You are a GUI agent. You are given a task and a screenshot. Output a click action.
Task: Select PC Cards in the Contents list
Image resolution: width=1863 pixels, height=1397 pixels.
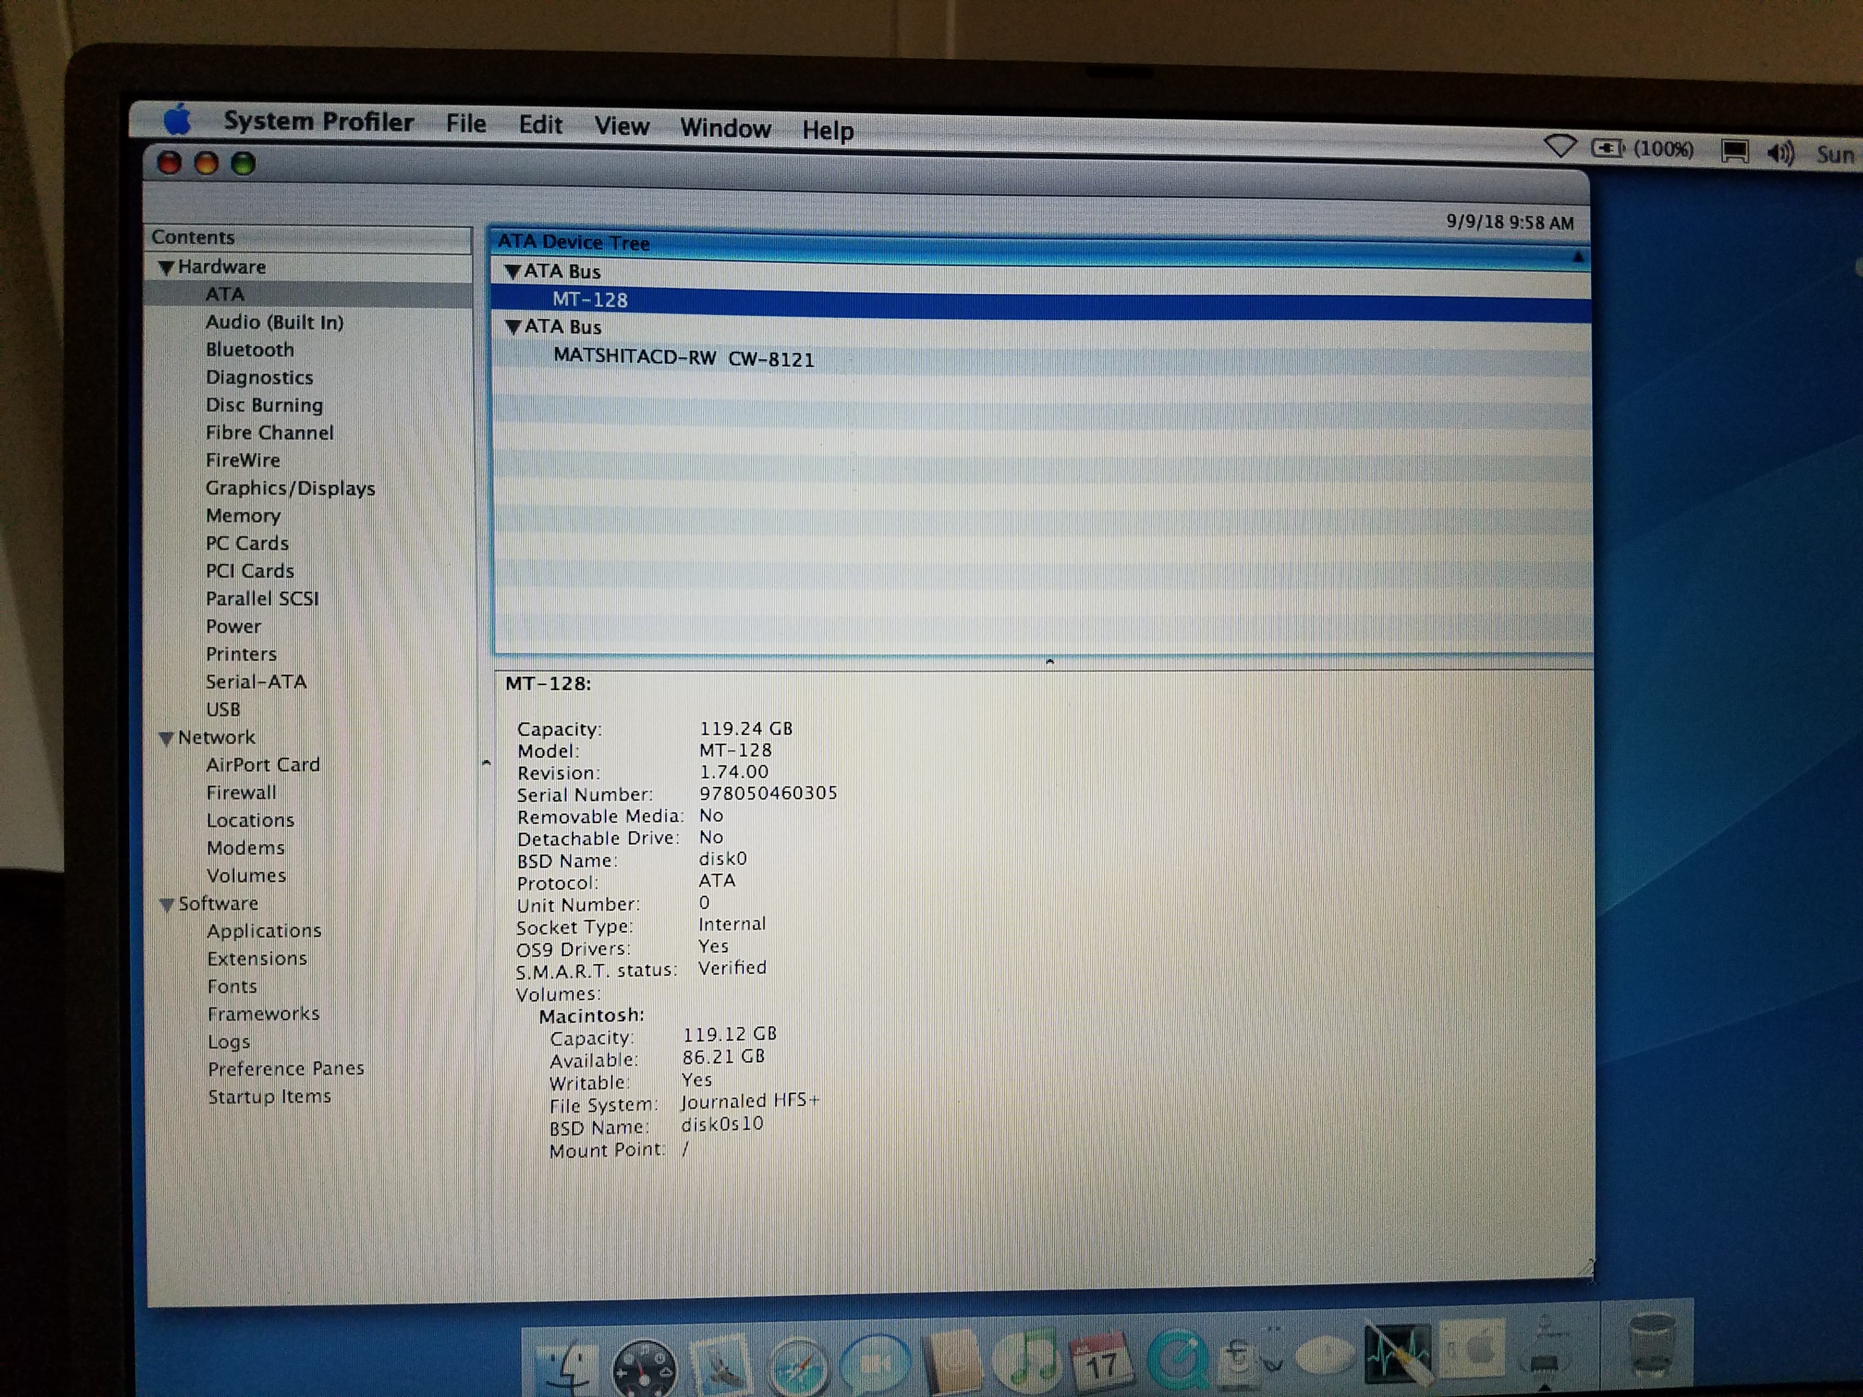point(248,543)
